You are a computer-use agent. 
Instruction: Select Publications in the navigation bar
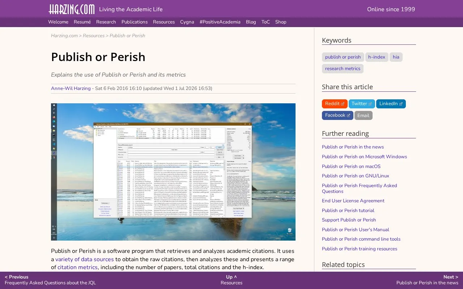(x=135, y=22)
